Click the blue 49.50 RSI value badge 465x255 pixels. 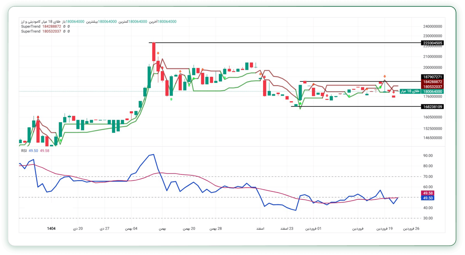pos(428,198)
